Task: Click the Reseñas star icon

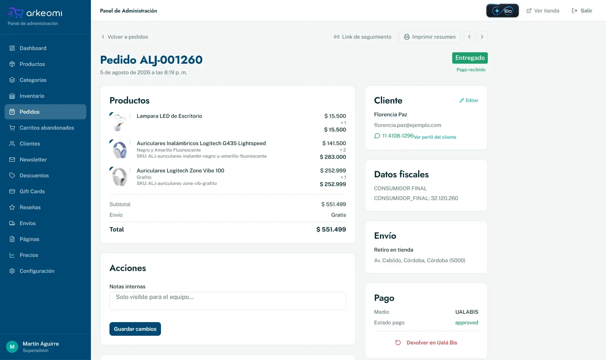Action: (x=12, y=207)
